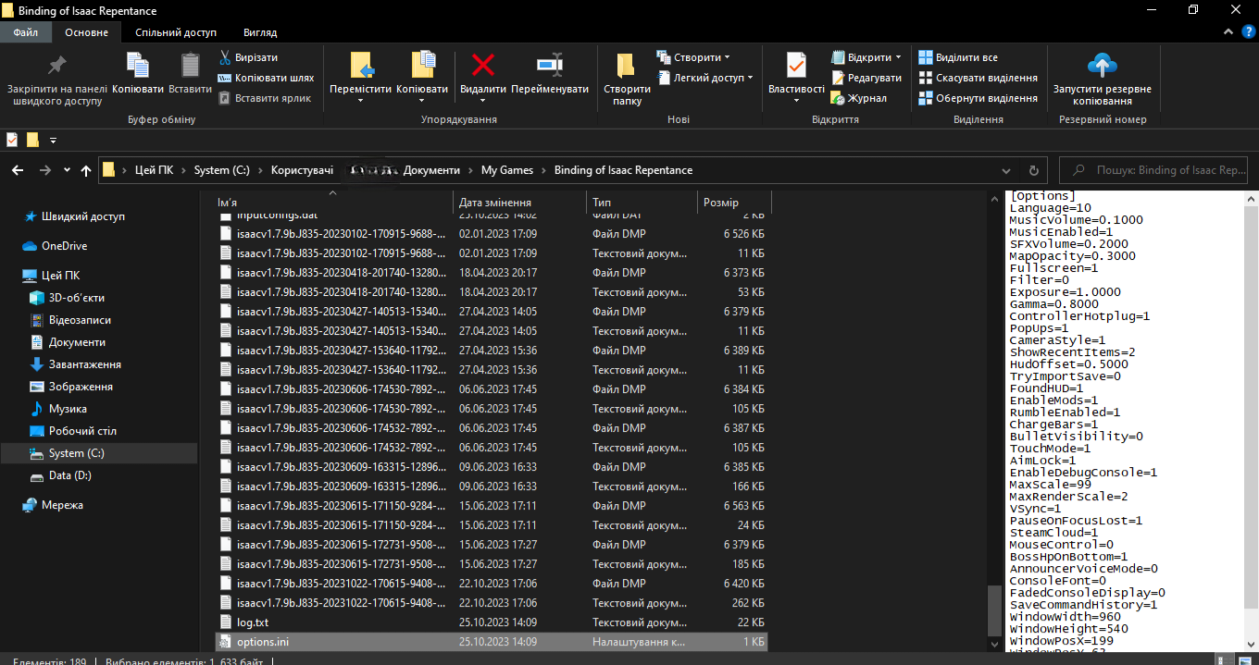
Task: Select the log.txt file
Action: (x=492, y=622)
